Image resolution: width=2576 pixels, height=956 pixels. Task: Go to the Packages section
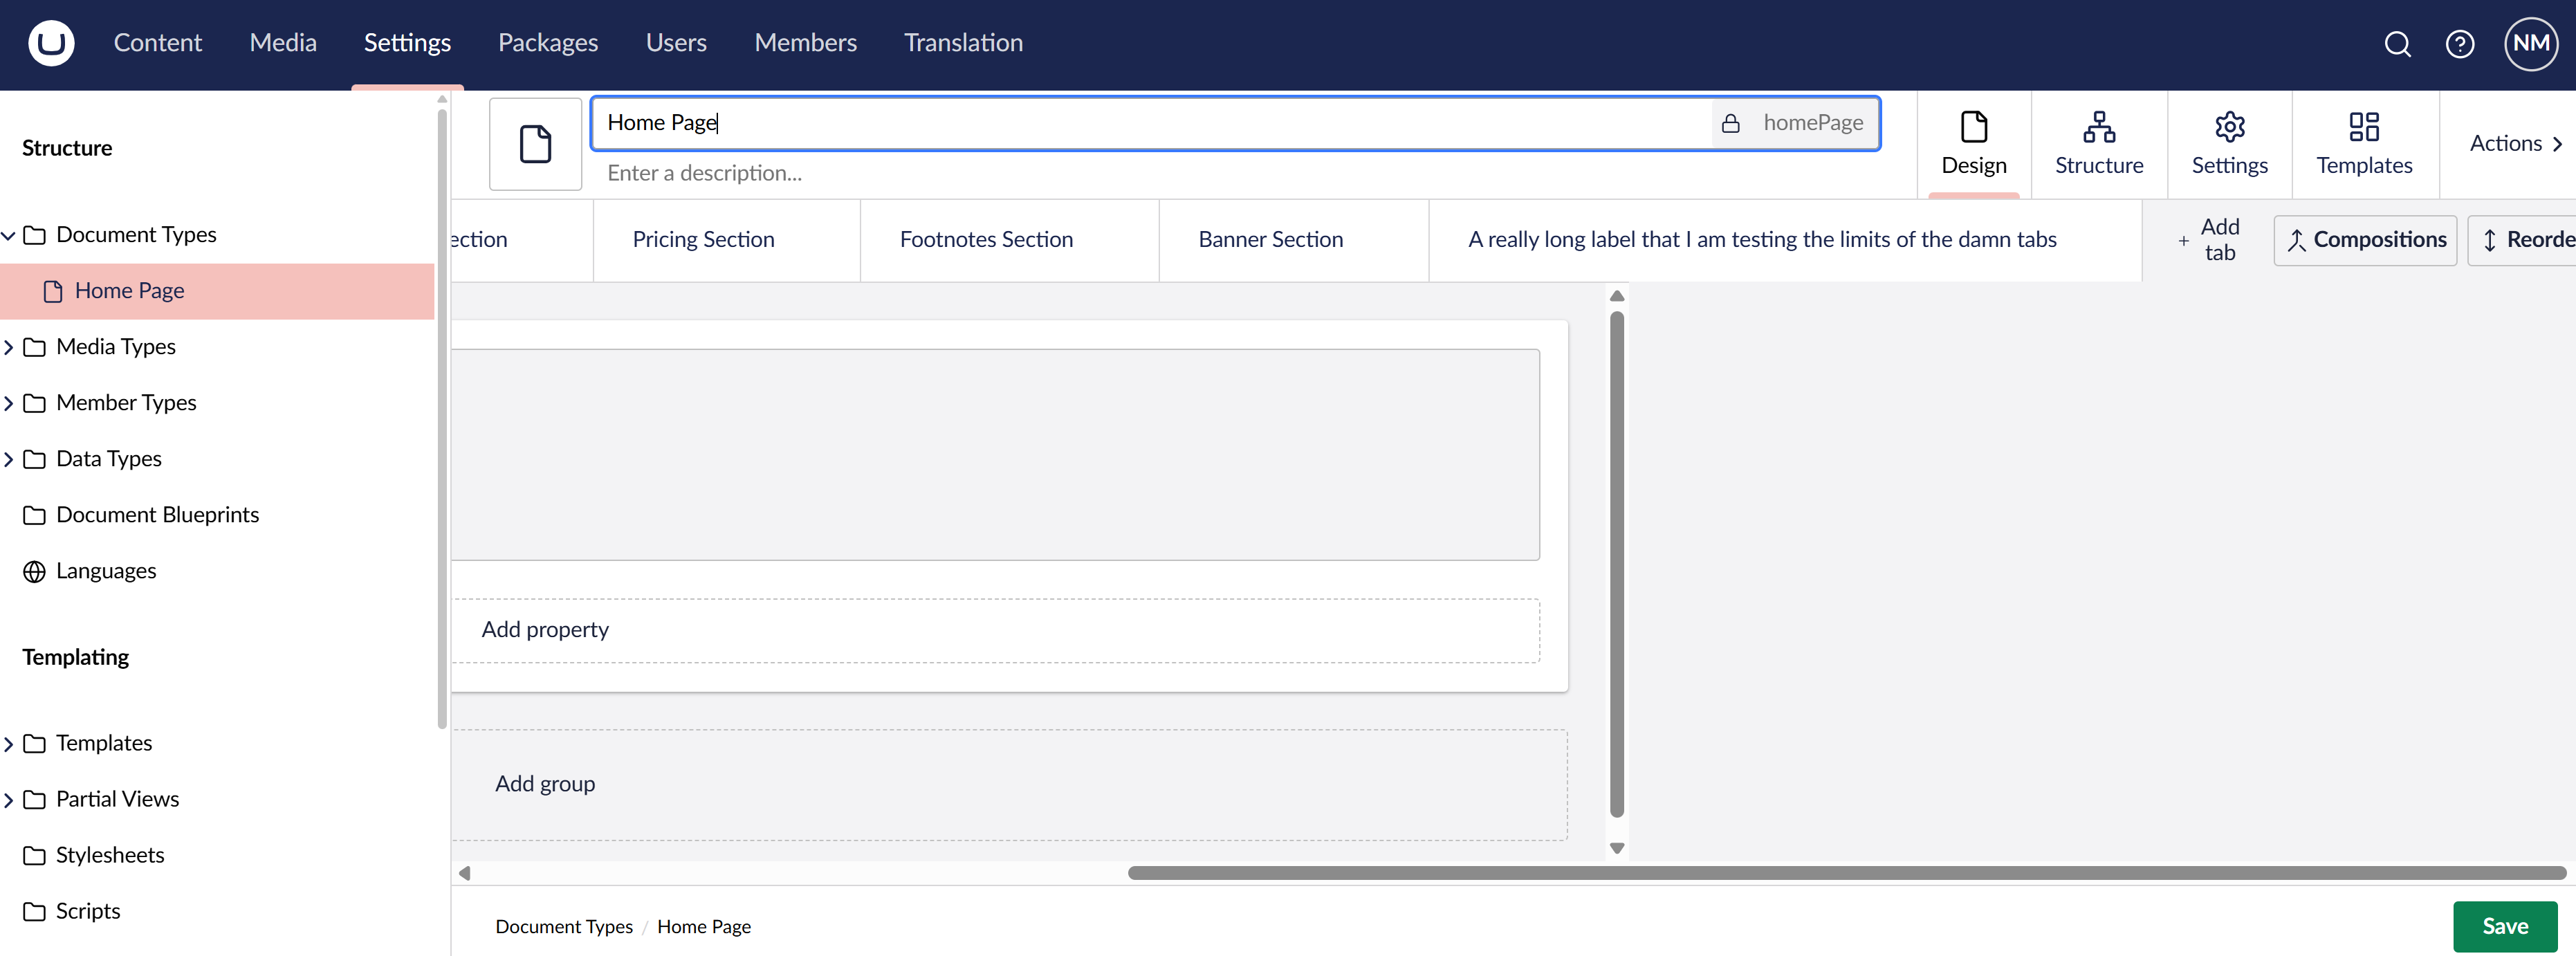547,43
